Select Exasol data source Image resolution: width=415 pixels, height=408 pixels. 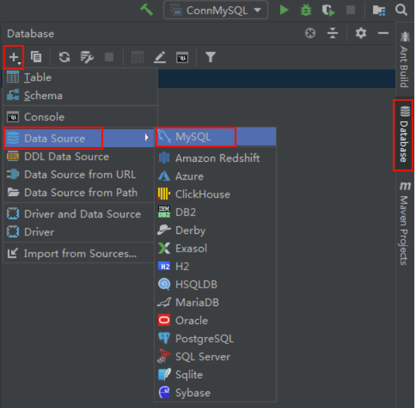click(215, 248)
